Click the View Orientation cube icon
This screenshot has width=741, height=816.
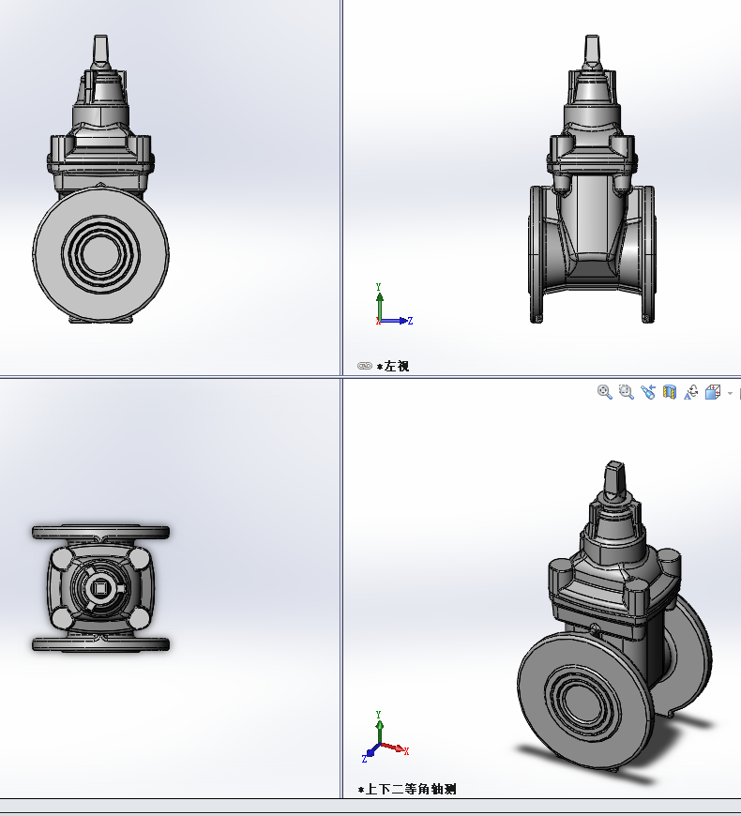[712, 392]
